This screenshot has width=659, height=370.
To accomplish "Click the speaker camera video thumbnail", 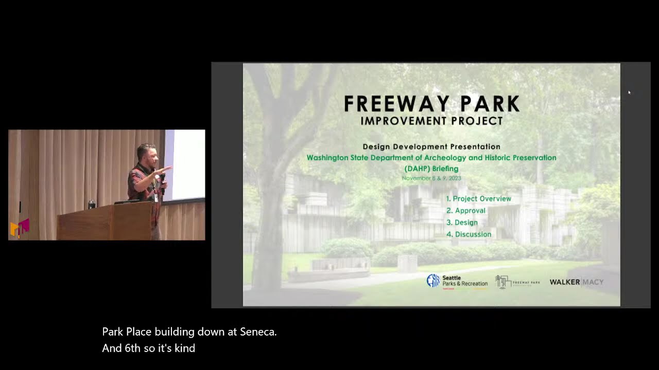I will (x=107, y=185).
